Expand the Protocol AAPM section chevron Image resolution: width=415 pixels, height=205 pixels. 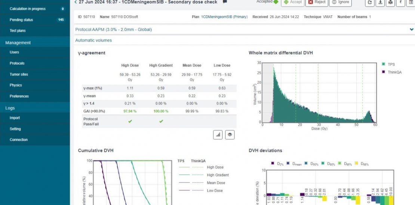coord(411,29)
